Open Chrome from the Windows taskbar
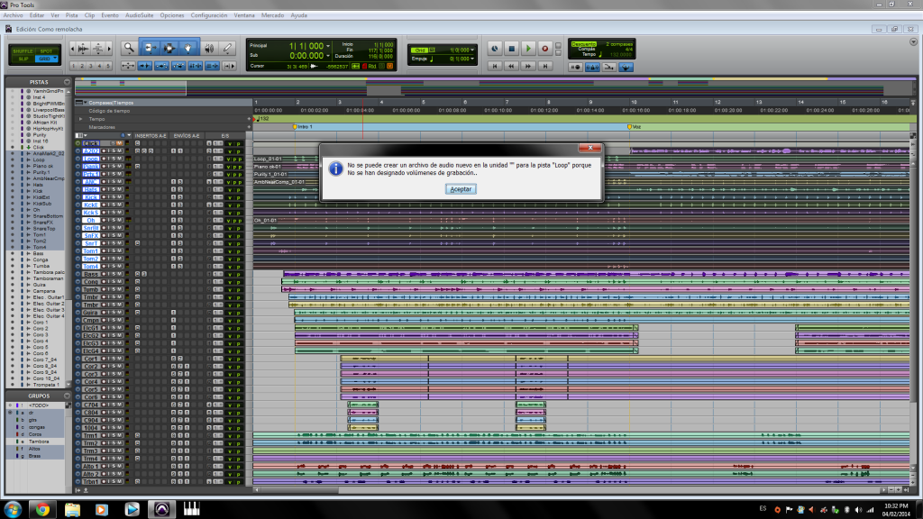Image resolution: width=923 pixels, height=519 pixels. tap(41, 508)
